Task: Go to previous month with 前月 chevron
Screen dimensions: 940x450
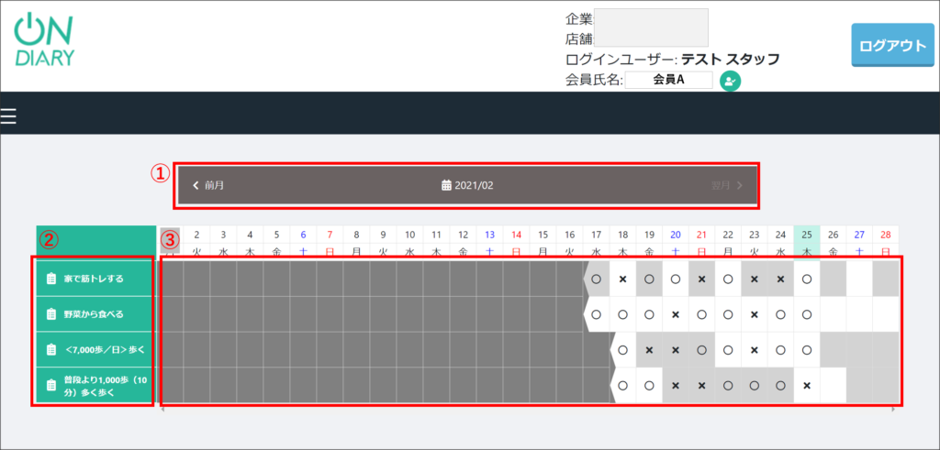Action: 196,185
